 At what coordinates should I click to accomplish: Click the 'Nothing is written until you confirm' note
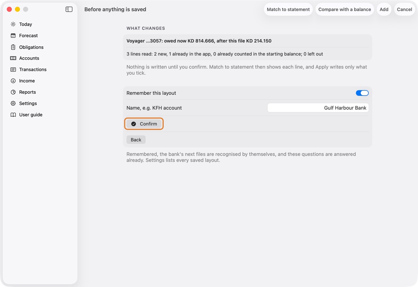(x=247, y=70)
